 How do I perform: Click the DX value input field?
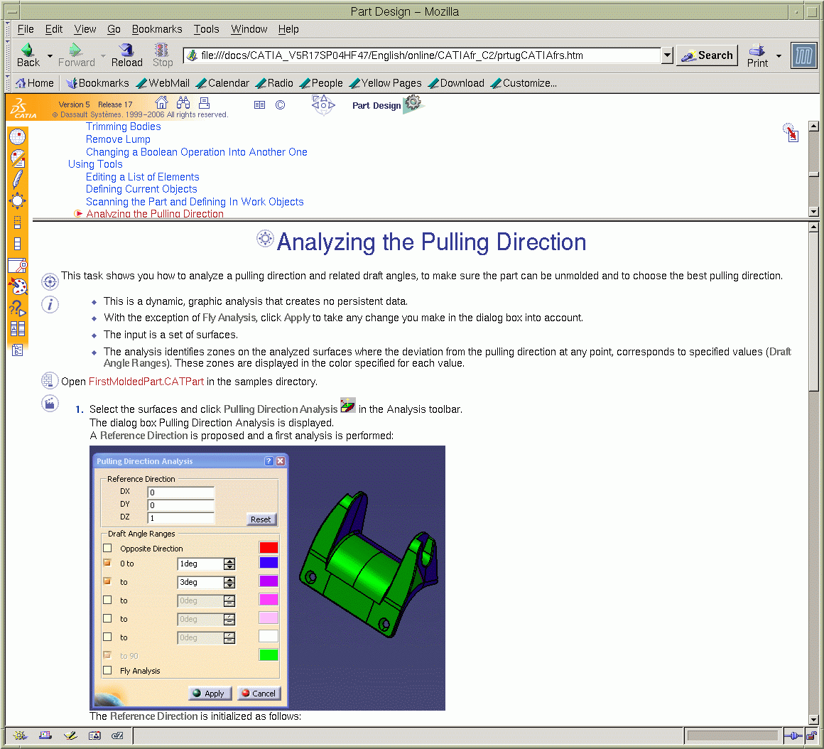[x=180, y=492]
